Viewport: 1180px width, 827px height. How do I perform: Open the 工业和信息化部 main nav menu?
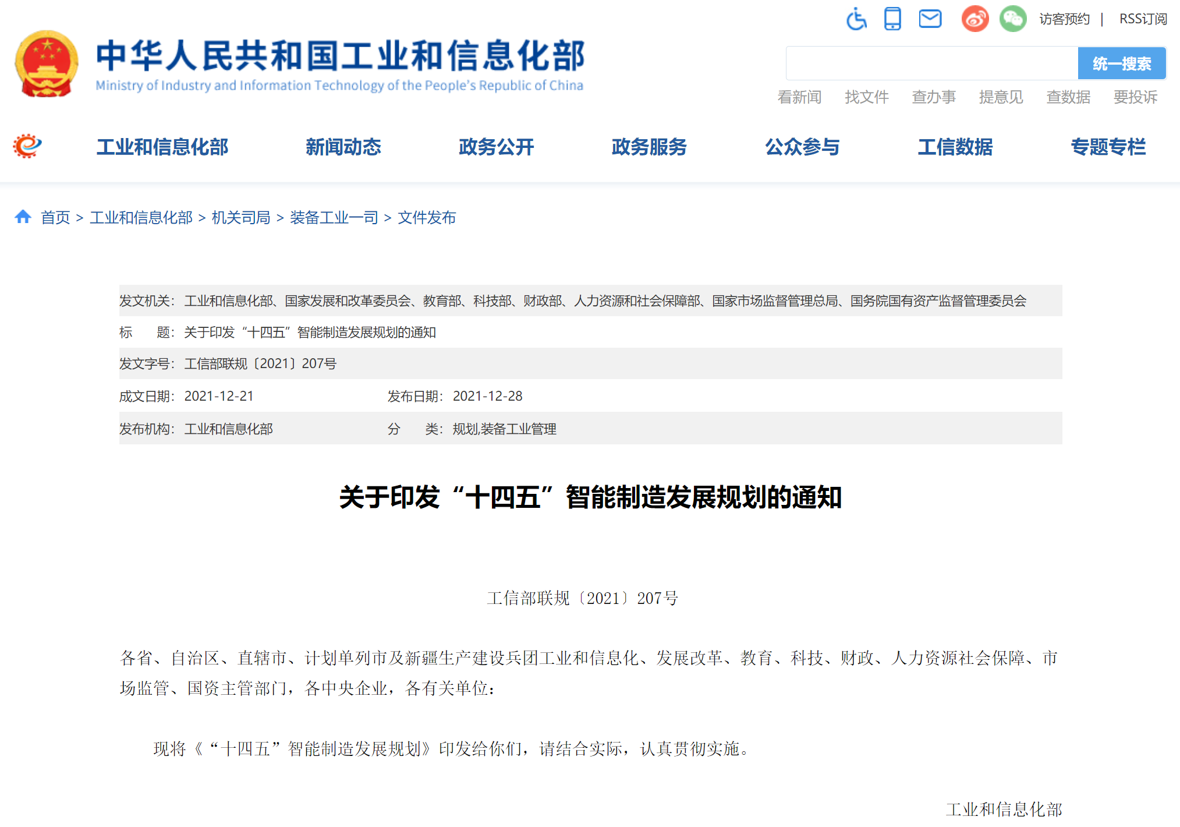click(x=162, y=147)
